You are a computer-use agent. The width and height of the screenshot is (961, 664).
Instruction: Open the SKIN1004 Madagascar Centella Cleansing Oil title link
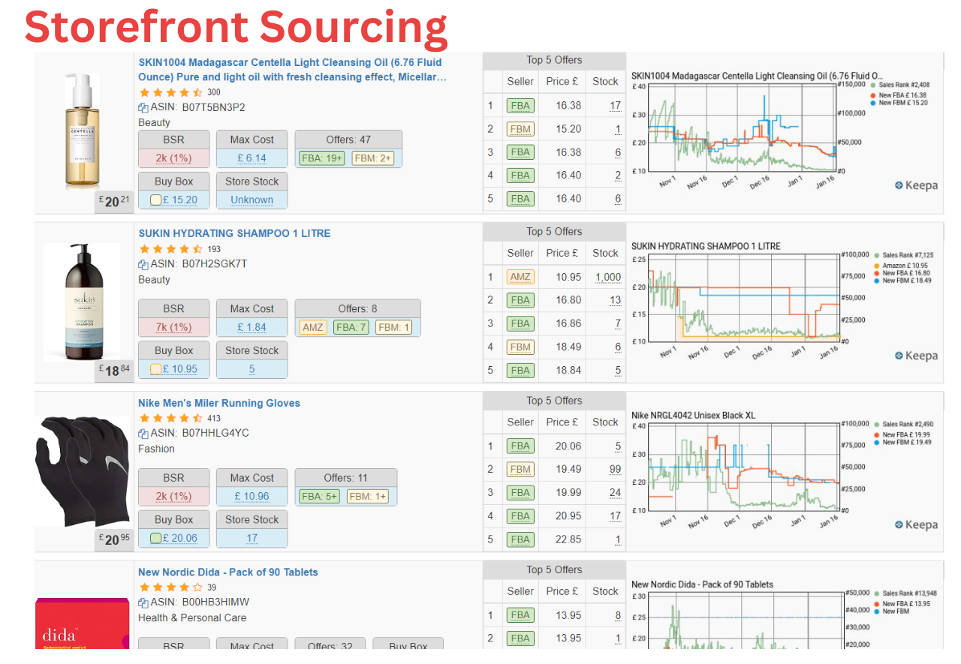pos(293,70)
